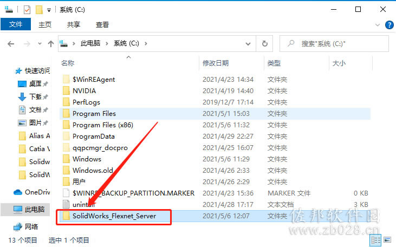
Task: Click the Program Files (x86) name
Action: click(103, 125)
